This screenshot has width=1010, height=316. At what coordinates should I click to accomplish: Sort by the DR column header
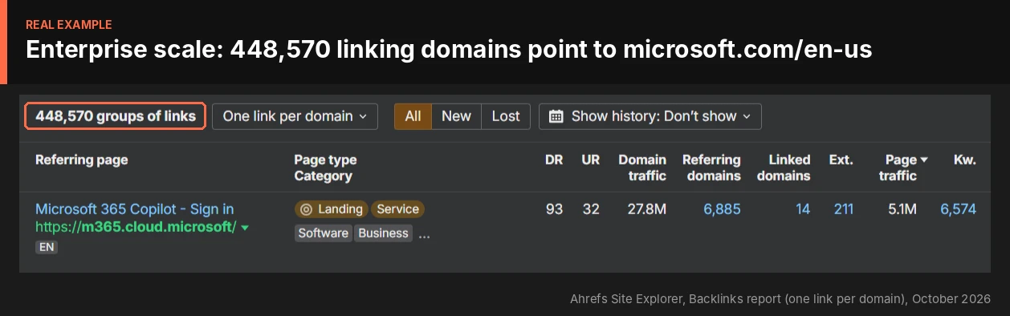[554, 160]
